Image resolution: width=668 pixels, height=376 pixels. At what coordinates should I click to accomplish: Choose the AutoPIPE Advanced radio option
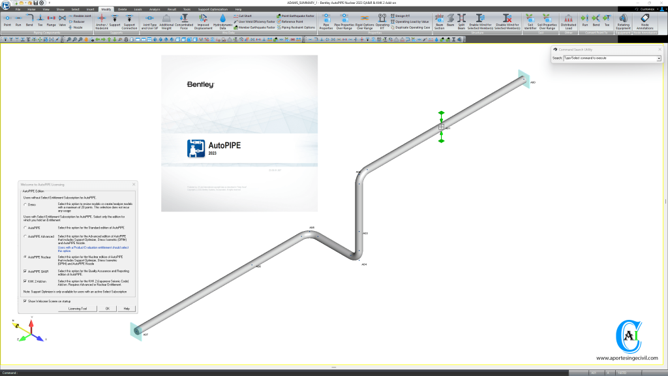coord(25,236)
